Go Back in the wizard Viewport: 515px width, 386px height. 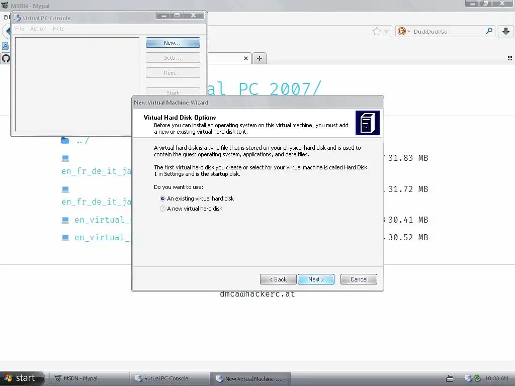[278, 279]
